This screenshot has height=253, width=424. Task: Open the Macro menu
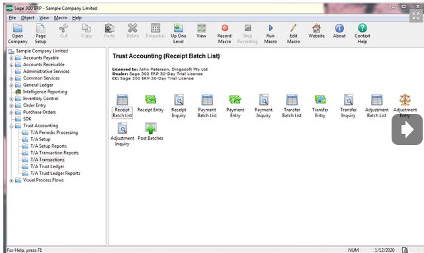[60, 18]
